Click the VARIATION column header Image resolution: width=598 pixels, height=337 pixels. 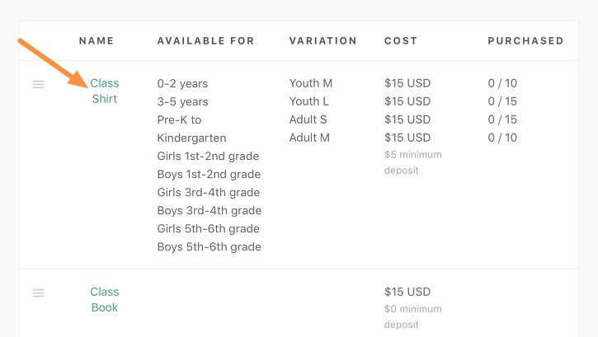[x=323, y=40]
